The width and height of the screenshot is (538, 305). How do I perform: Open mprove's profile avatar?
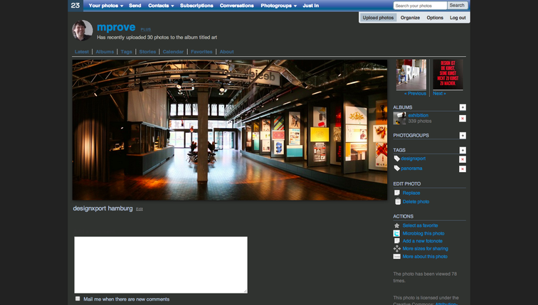83,30
